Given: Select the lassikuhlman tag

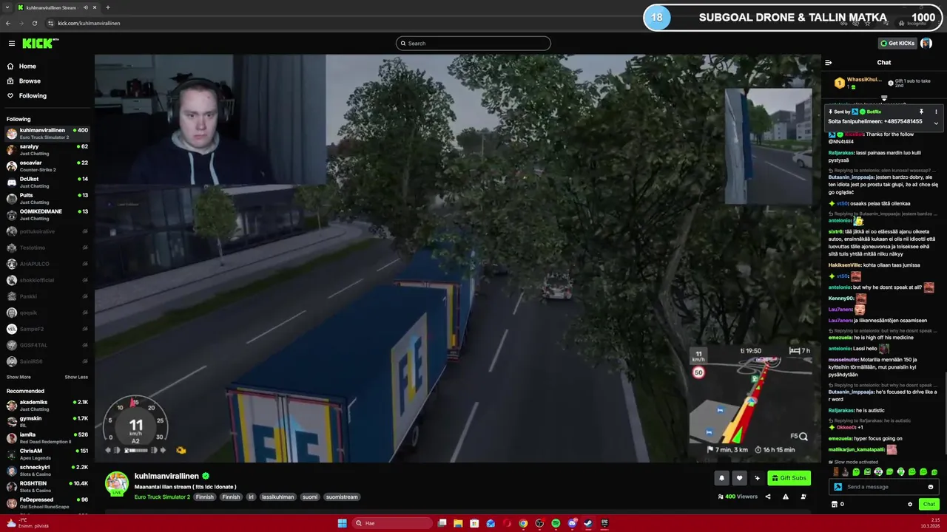Looking at the screenshot, I should click(x=277, y=497).
